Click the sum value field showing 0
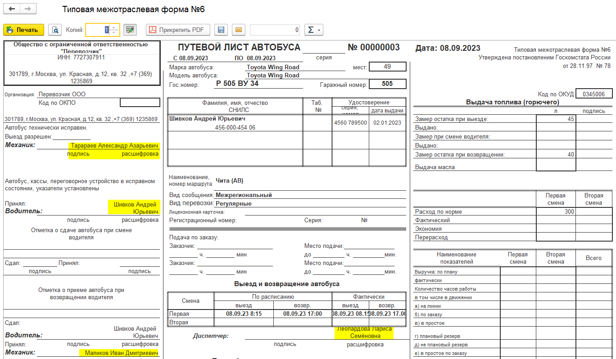The width and height of the screenshot is (616, 359). [275, 30]
